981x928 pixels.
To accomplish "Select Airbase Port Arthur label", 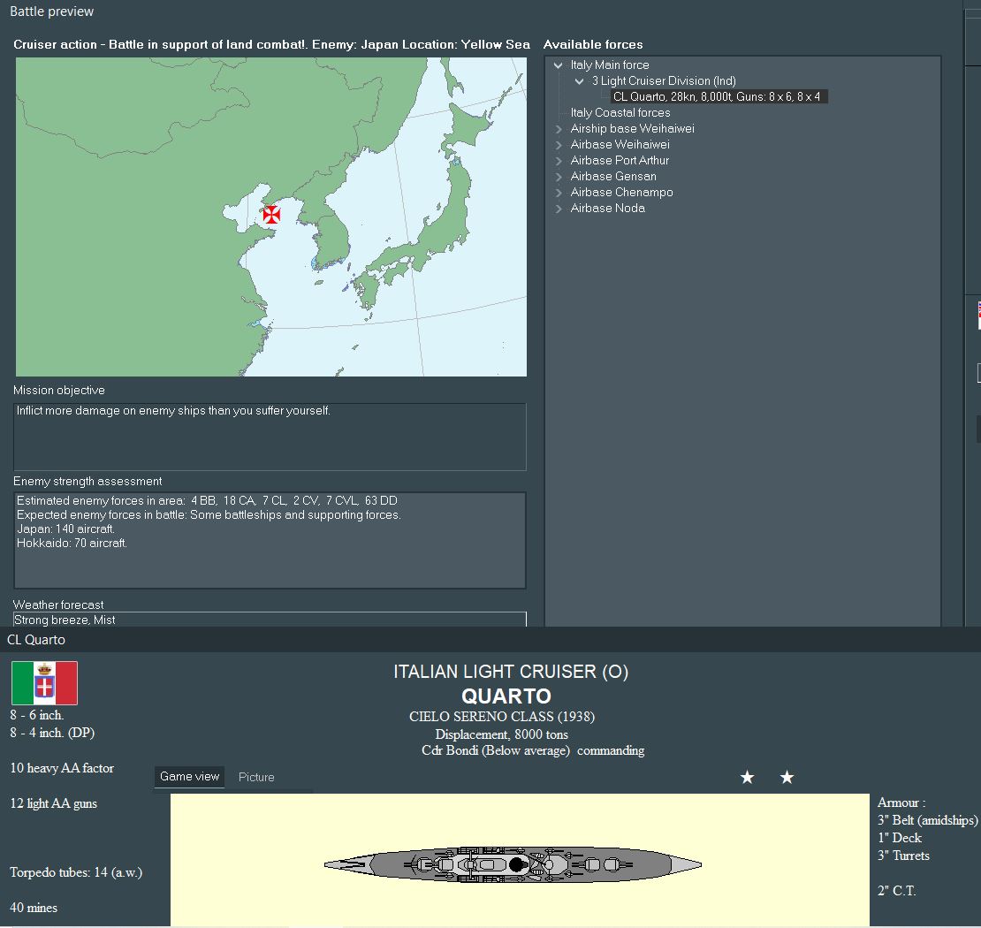I will (620, 161).
